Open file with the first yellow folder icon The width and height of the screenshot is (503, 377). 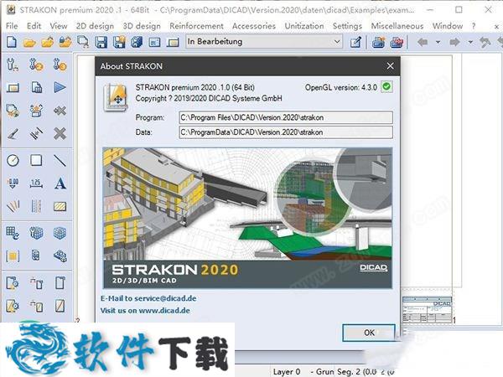point(29,43)
